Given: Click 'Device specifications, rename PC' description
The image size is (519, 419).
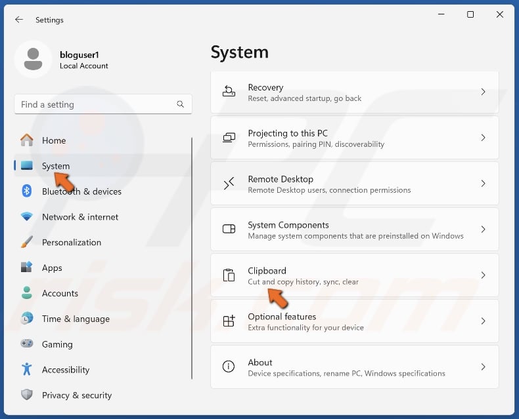Looking at the screenshot, I should (x=347, y=373).
